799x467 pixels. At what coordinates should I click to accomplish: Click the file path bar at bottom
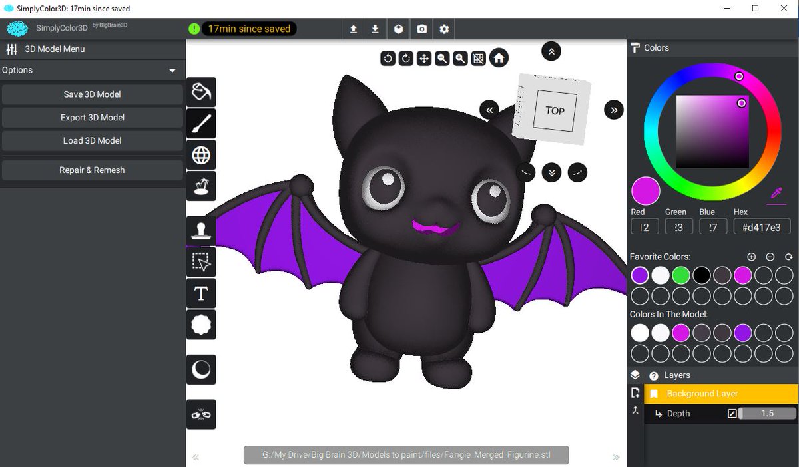coord(406,456)
